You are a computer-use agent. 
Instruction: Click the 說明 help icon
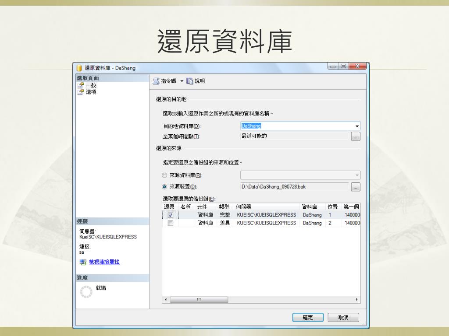tap(189, 81)
